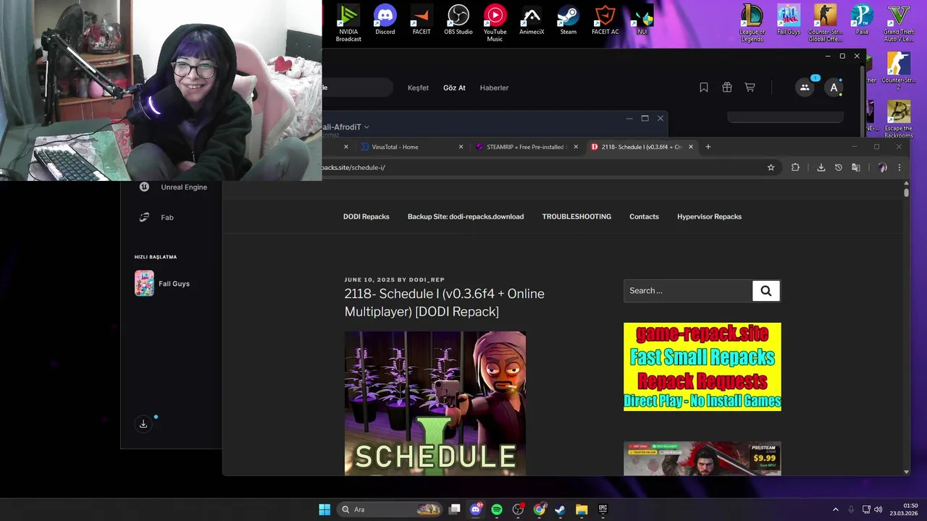The height and width of the screenshot is (521, 927).
Task: Close the VirusTotal - Home tab
Action: (461, 147)
